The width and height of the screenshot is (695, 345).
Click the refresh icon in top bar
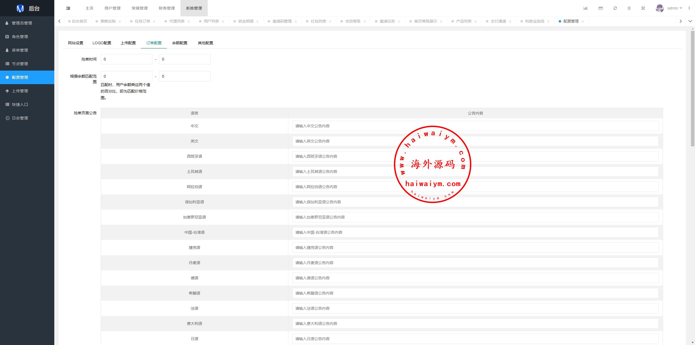click(615, 8)
